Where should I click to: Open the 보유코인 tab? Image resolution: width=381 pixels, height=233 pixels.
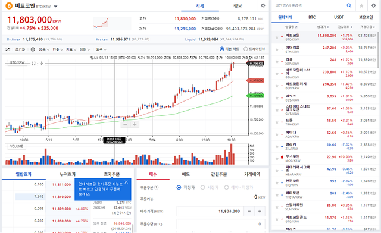point(366,17)
